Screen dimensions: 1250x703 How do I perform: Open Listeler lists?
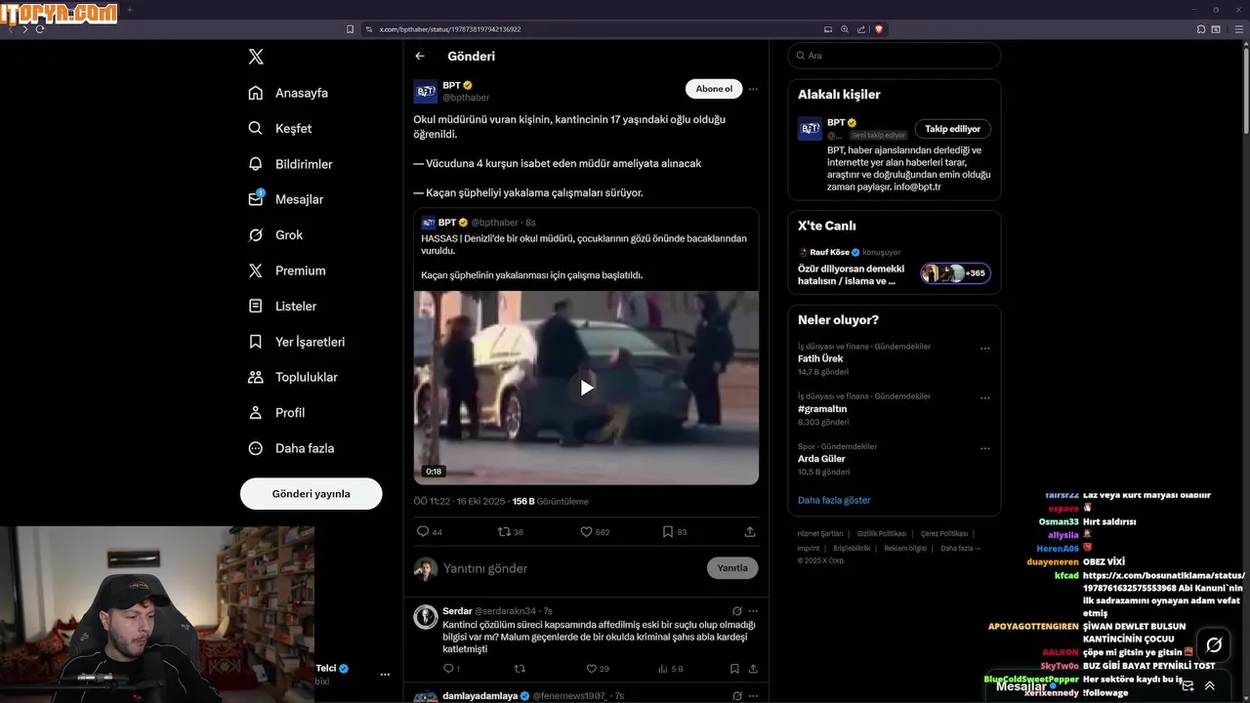pos(282,306)
